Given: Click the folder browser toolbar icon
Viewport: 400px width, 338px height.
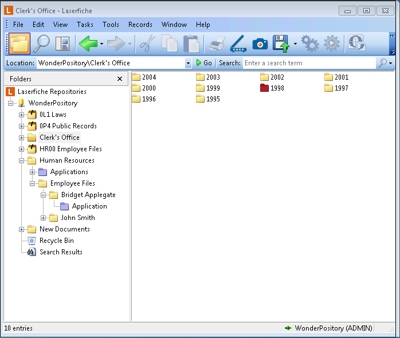Looking at the screenshot, I should click(19, 44).
